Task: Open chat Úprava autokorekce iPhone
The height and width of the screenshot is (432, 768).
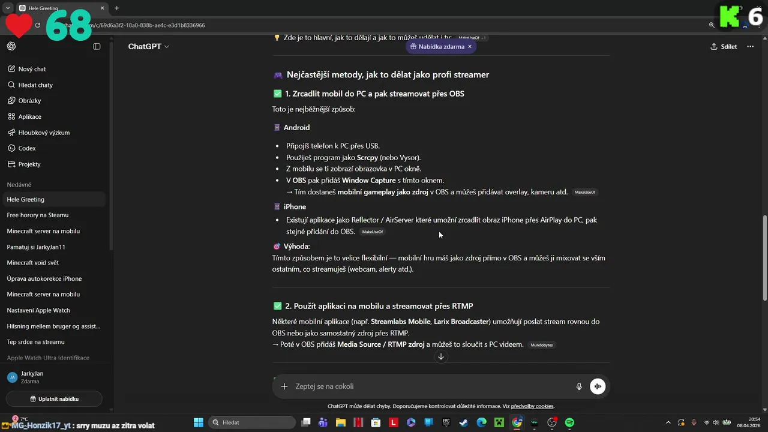Action: pos(54,278)
